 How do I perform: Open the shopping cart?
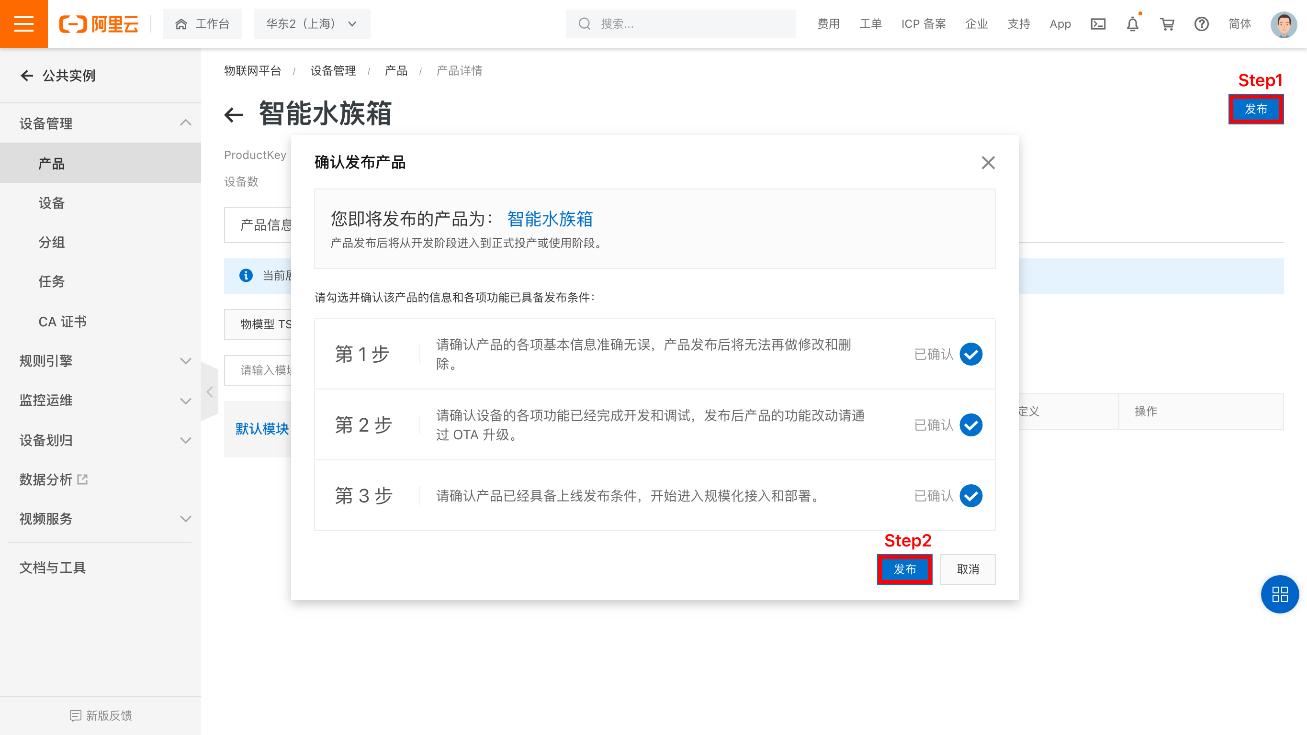pyautogui.click(x=1166, y=23)
